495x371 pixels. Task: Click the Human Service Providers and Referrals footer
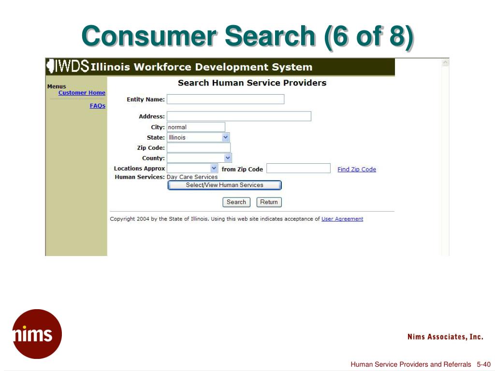pos(411,364)
